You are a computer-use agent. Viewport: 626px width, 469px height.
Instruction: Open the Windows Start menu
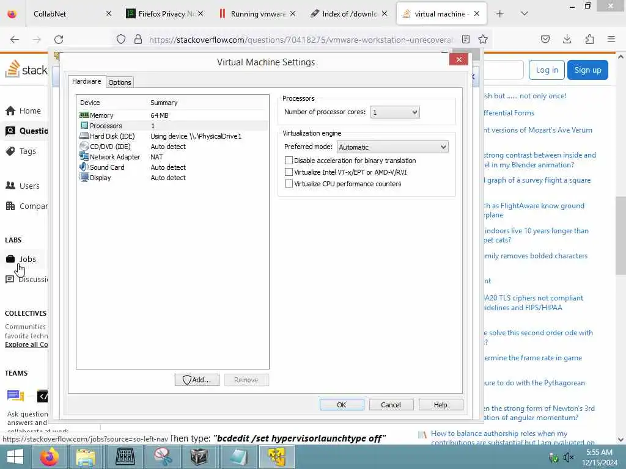[x=15, y=457]
